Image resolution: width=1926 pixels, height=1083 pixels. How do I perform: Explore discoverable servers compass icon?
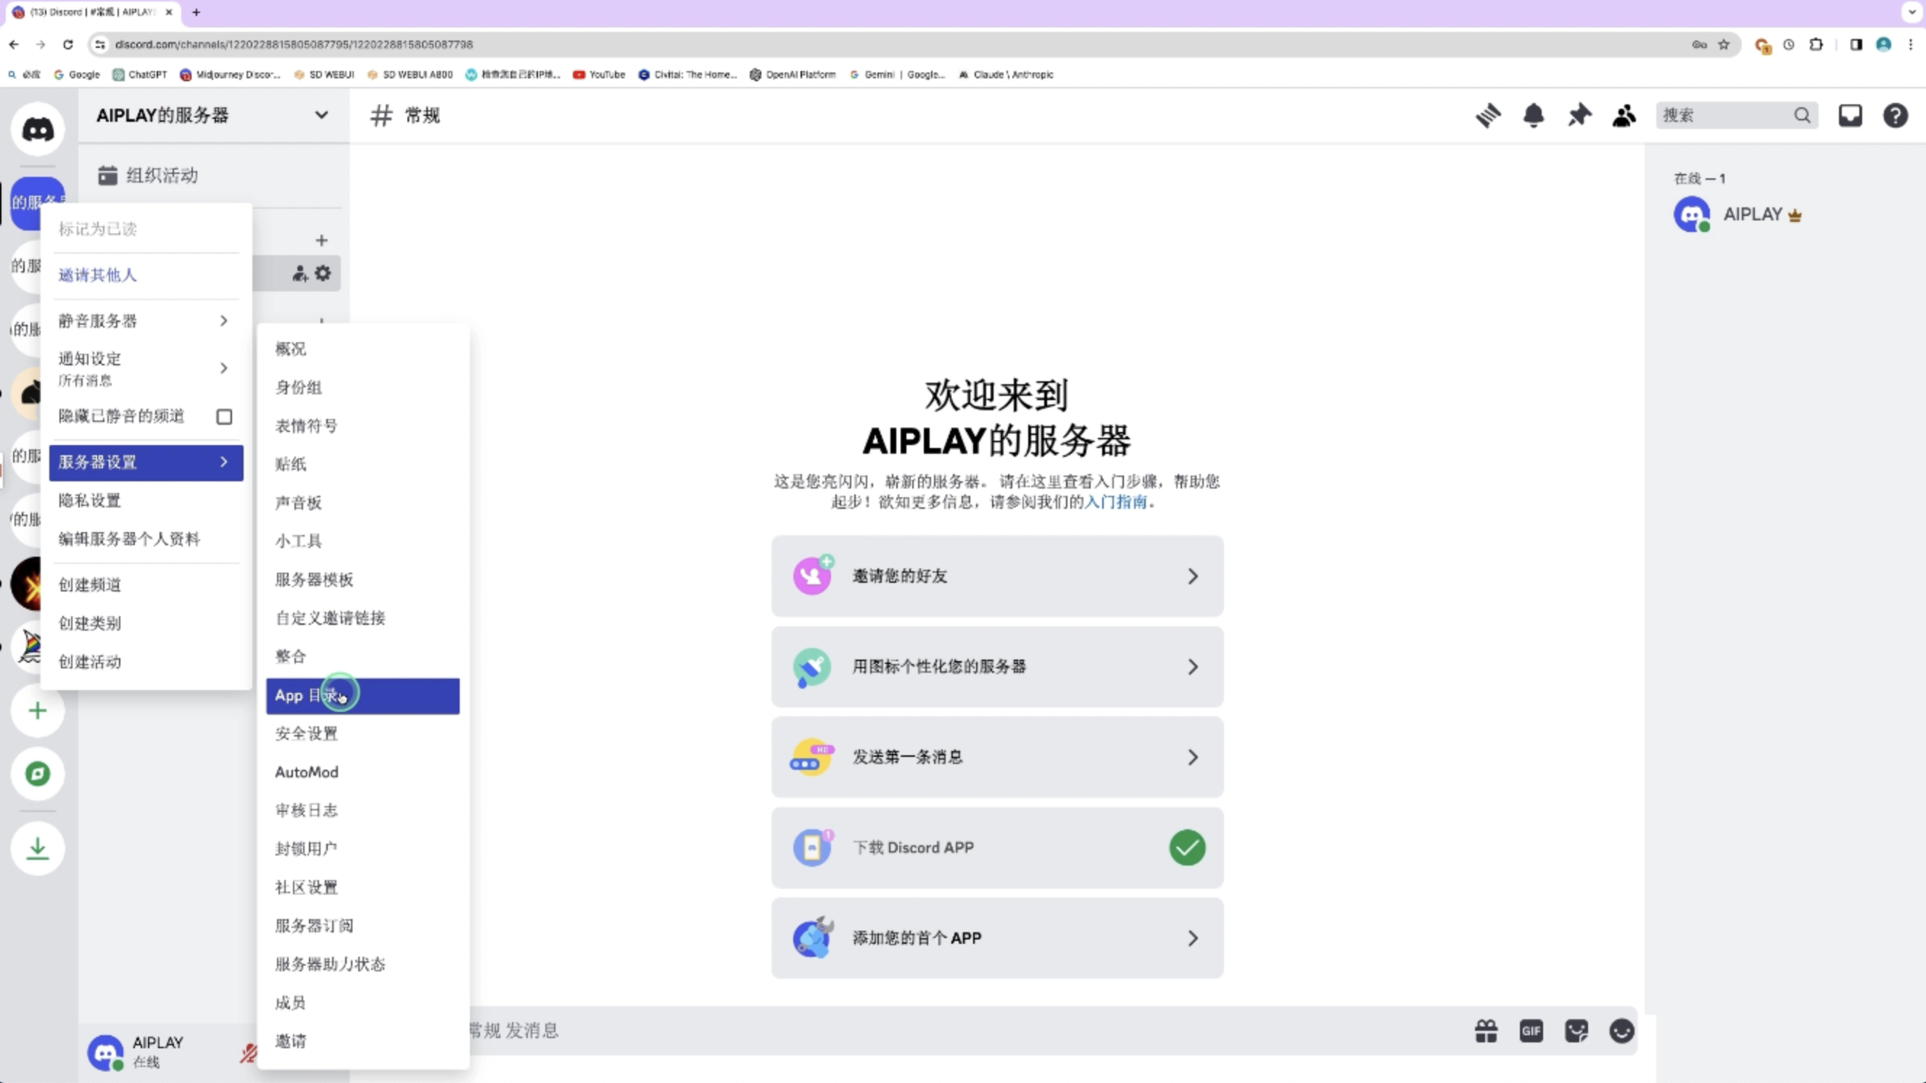pyautogui.click(x=38, y=773)
